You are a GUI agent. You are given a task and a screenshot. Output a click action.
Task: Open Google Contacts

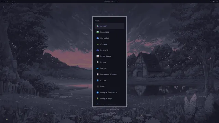109,93
